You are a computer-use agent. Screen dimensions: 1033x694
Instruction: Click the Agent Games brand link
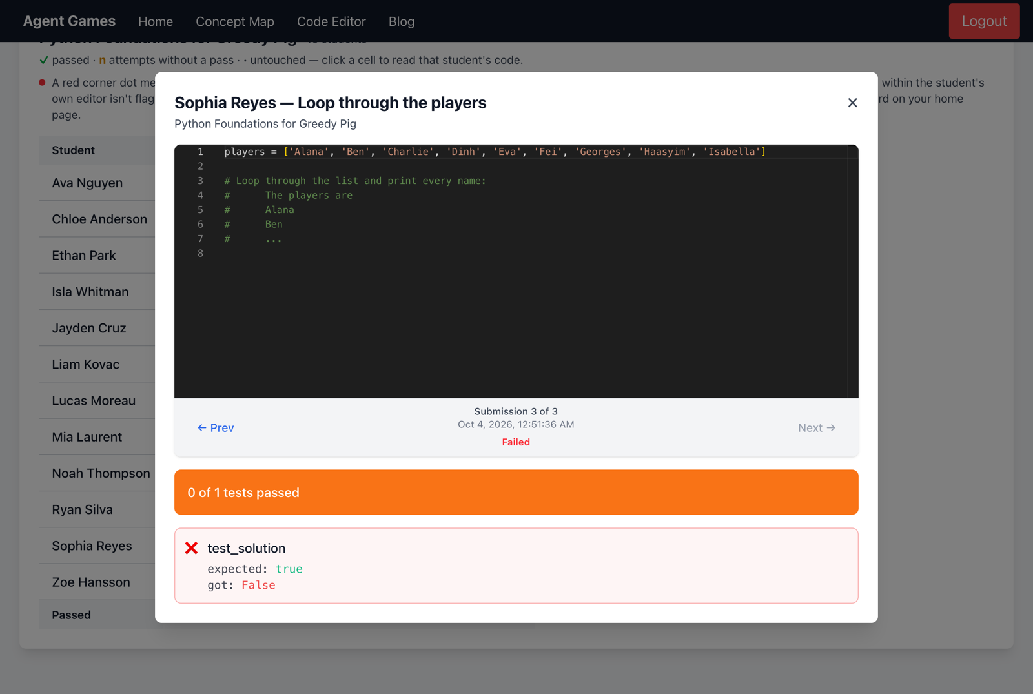click(69, 21)
